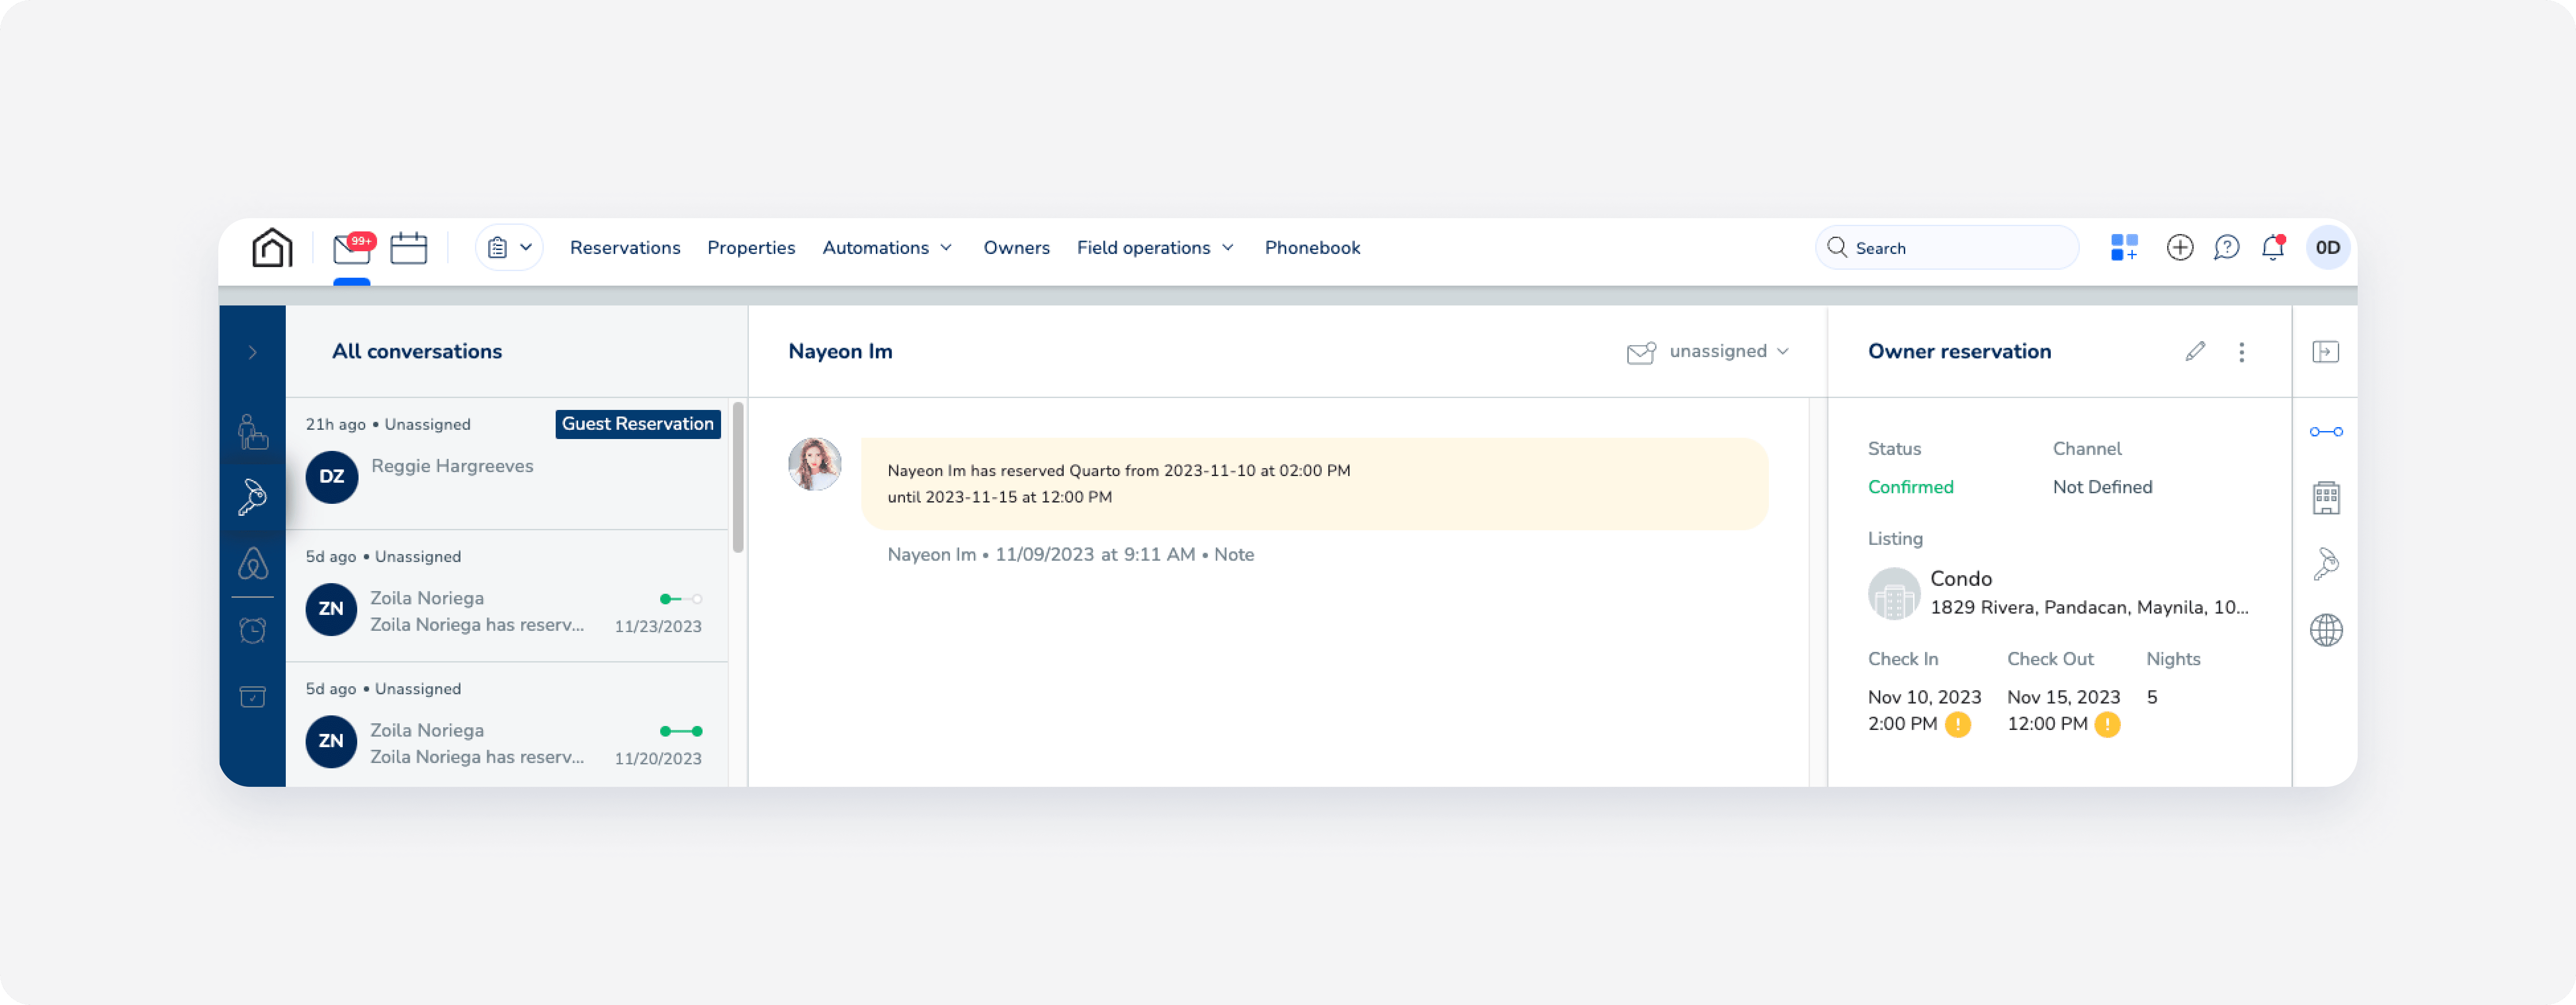
Task: Open Reggie Hargreeves Guest Reservation conversation
Action: tap(452, 465)
